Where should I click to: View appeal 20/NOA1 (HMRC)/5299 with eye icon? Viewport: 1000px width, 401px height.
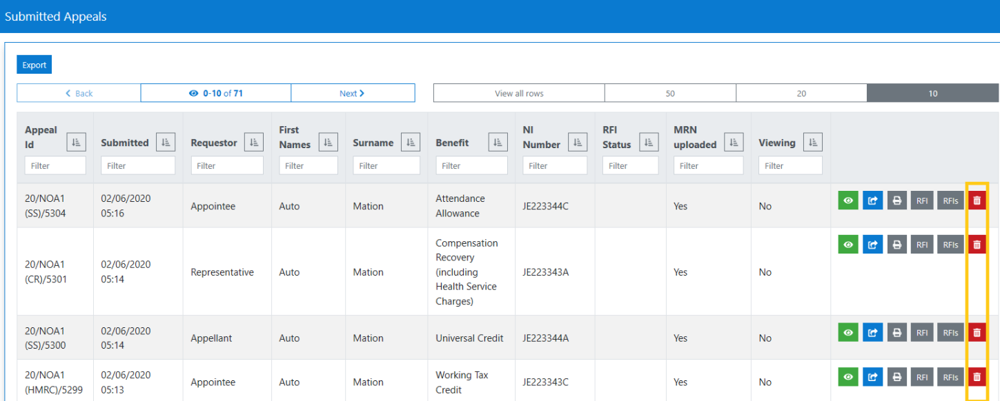tap(848, 377)
